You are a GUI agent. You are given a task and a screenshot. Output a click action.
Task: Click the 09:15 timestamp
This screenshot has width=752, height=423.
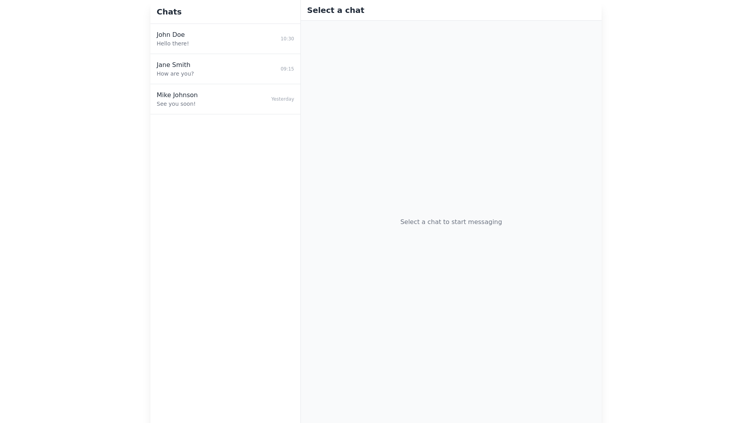click(x=287, y=69)
